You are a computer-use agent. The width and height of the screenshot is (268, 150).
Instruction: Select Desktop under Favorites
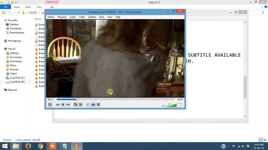pos(14,24)
